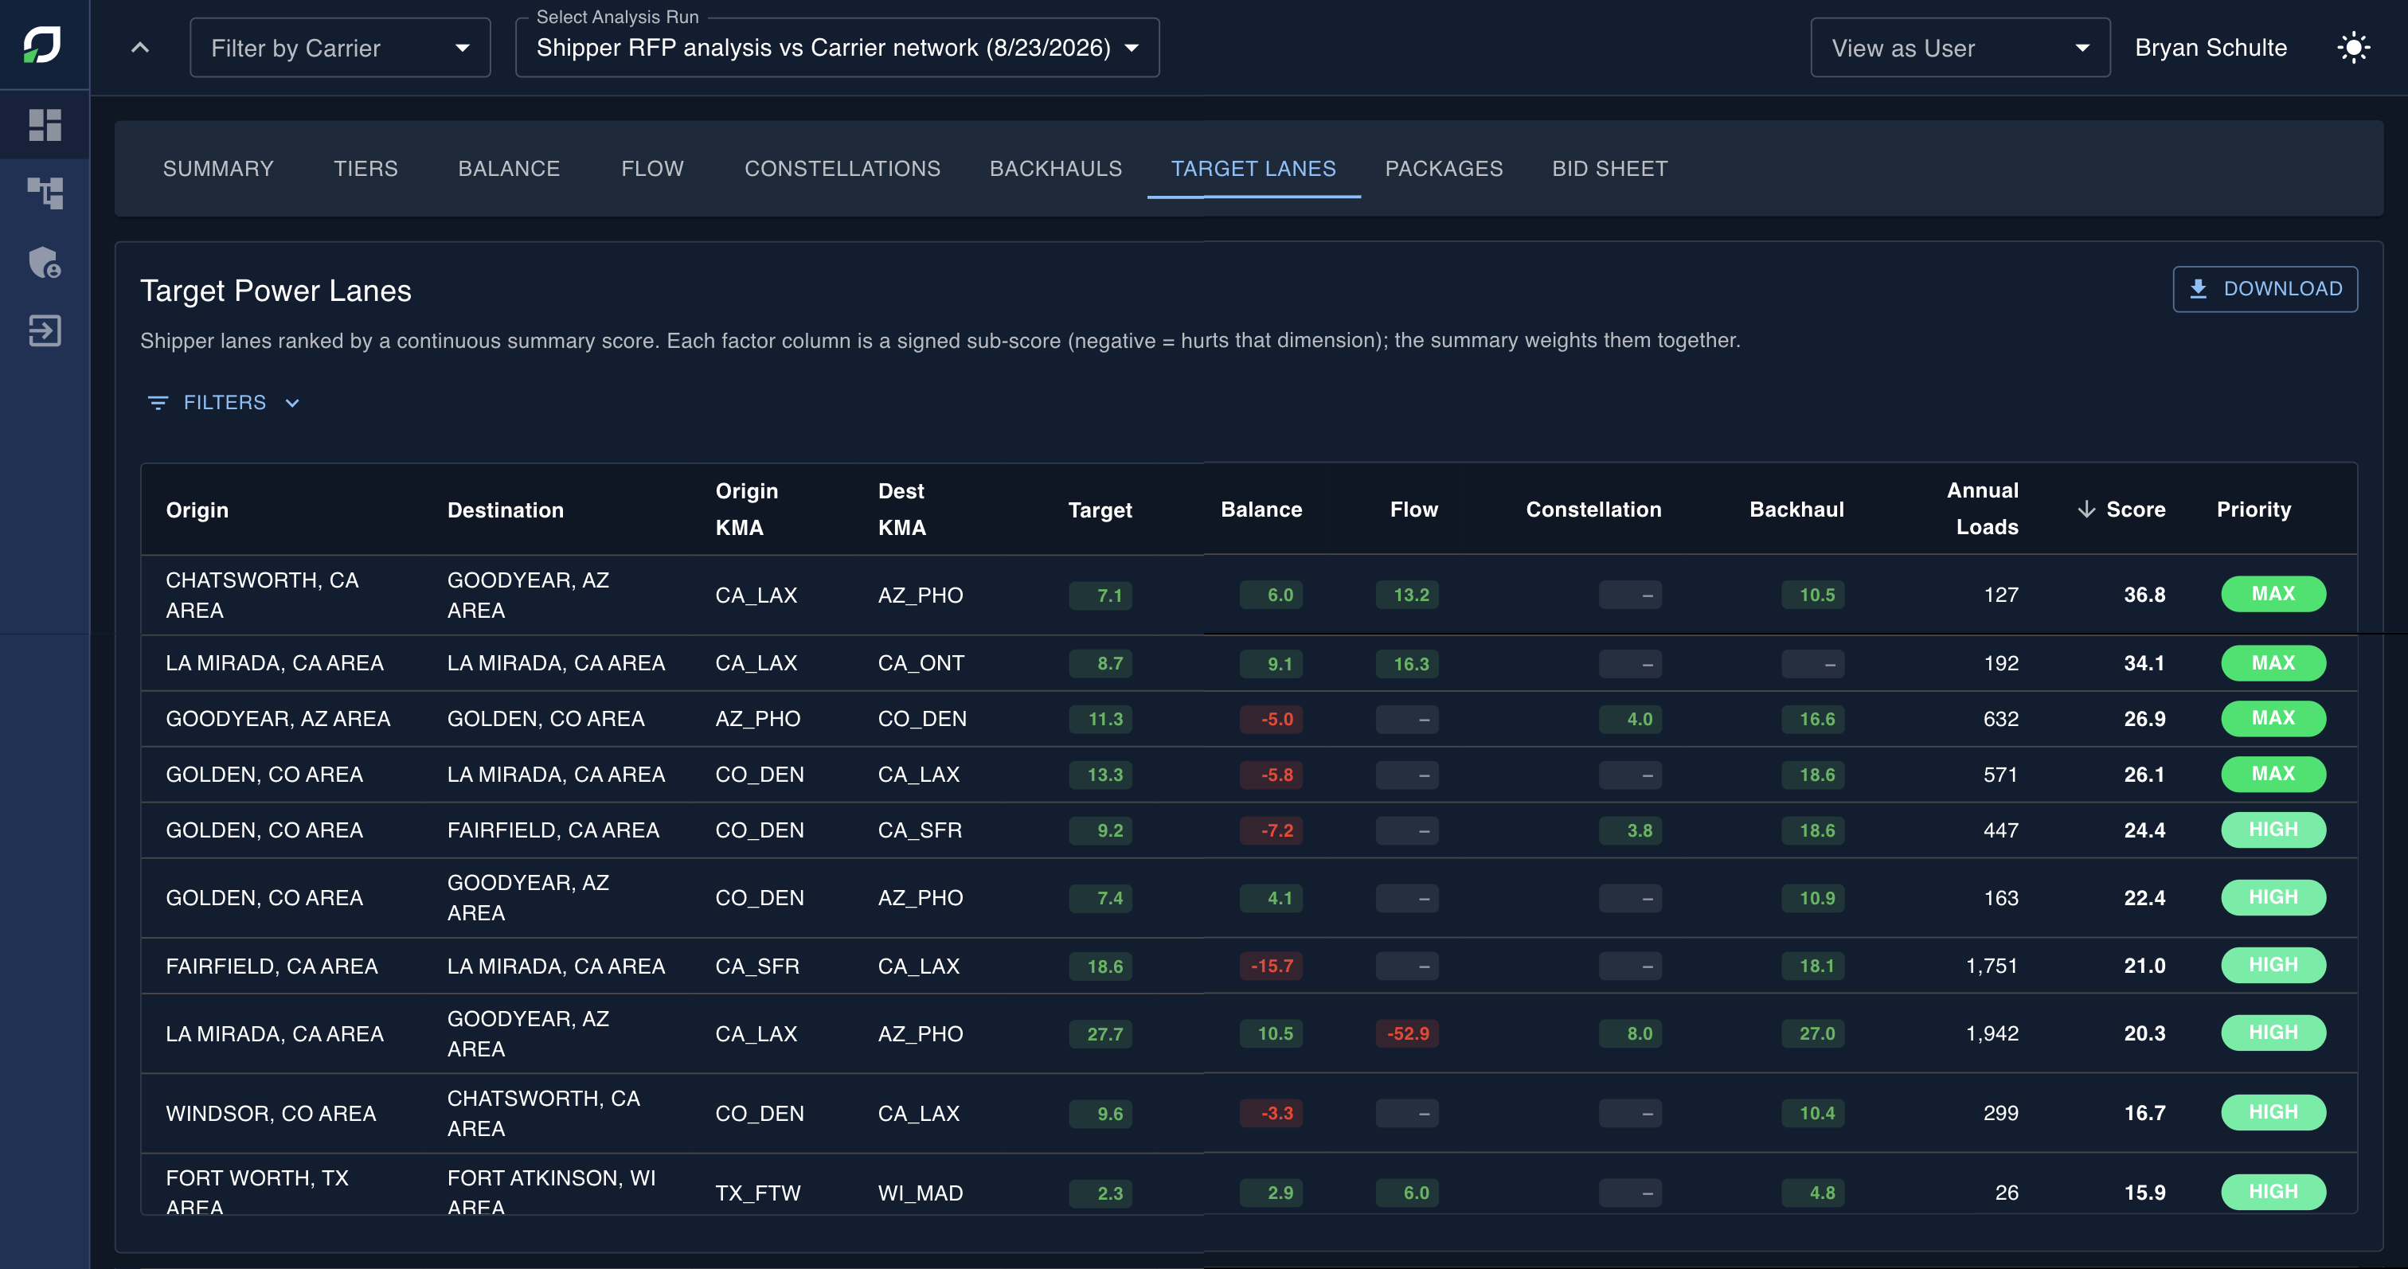The width and height of the screenshot is (2408, 1269).
Task: Open the Filter by Carrier dropdown
Action: [x=340, y=48]
